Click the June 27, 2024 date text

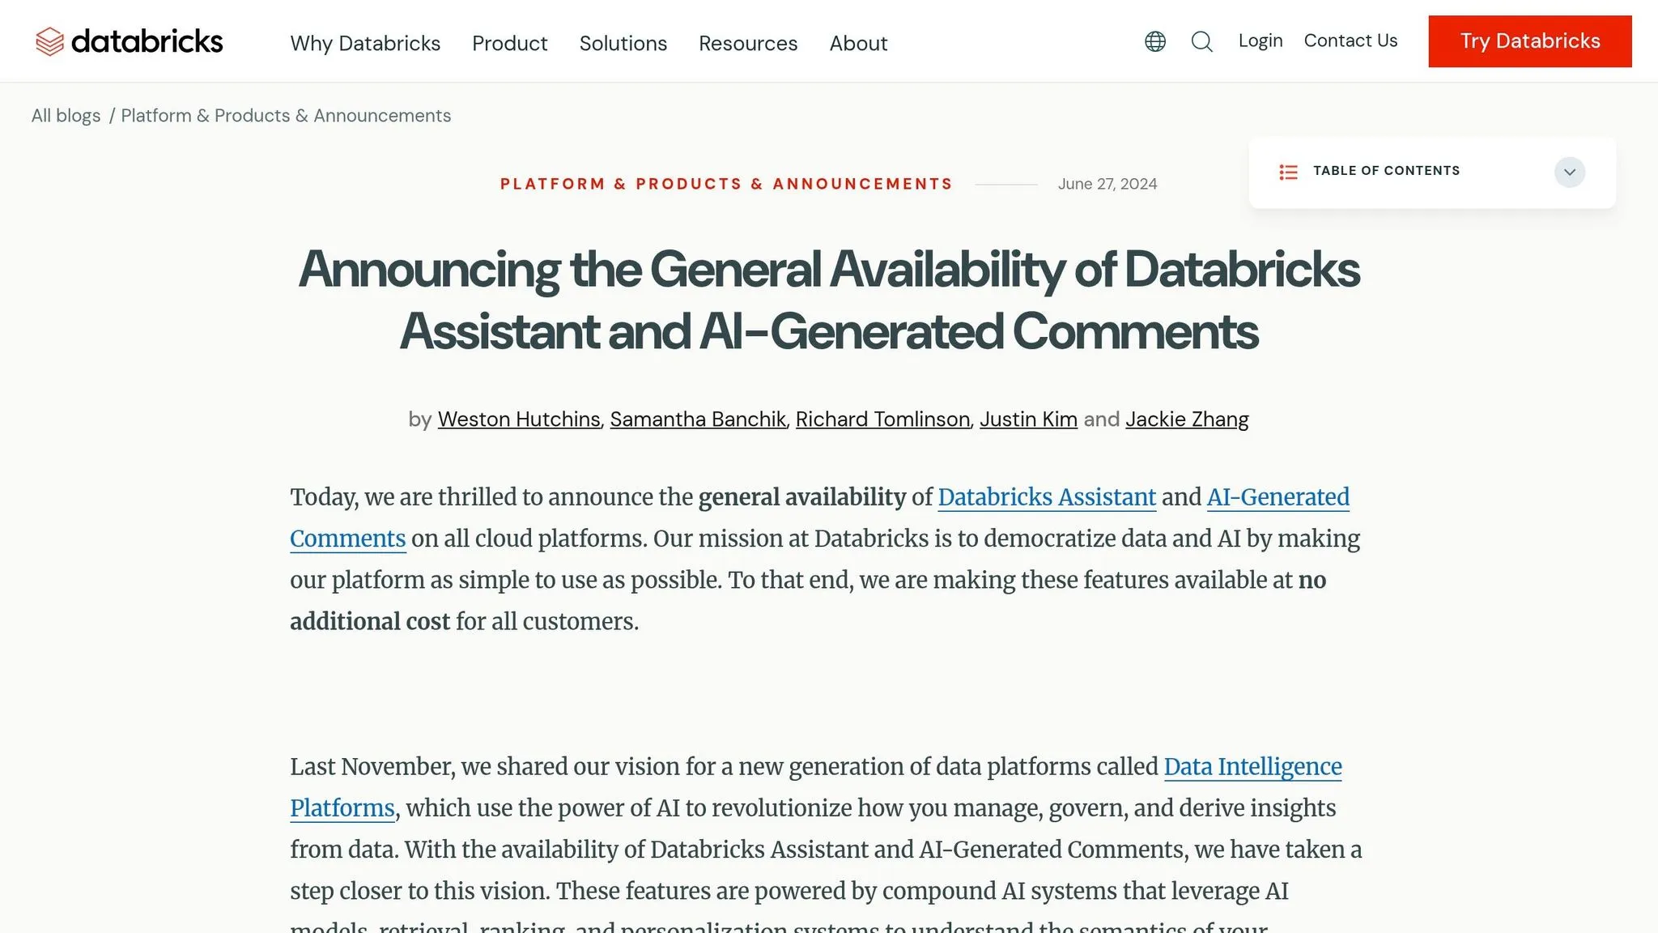coord(1107,184)
